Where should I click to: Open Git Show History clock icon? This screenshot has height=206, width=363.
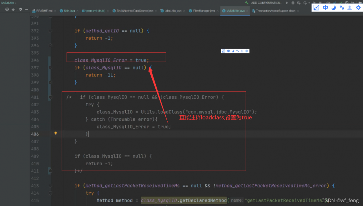[347, 3]
